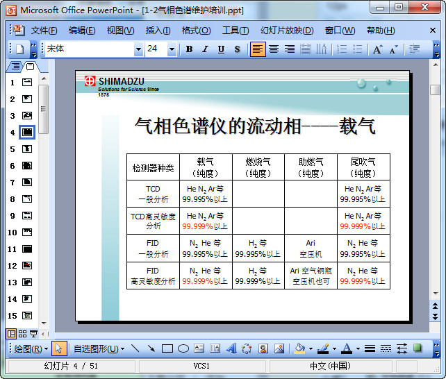446x379 pixels.
Task: Open the 幻灯片放映(D) menu
Action: [x=287, y=30]
